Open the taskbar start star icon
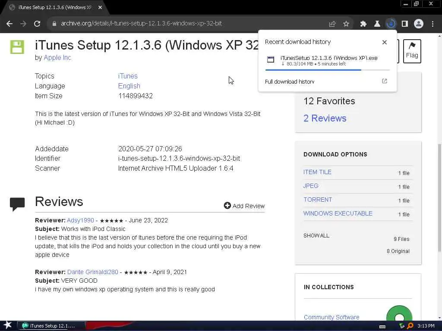The image size is (442, 331). [8, 325]
